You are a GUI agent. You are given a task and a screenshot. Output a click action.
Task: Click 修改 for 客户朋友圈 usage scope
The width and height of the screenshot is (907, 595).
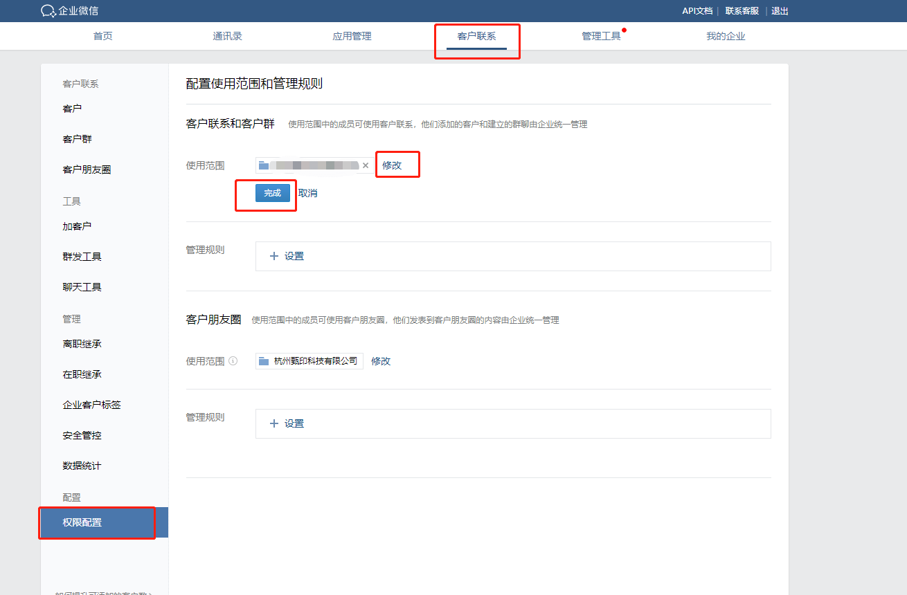tap(381, 360)
